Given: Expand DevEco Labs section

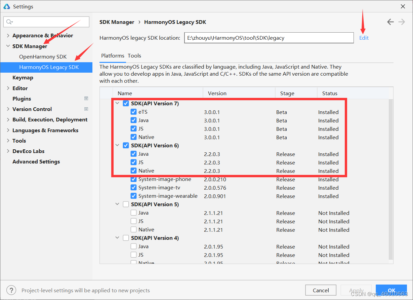Looking at the screenshot, I should pyautogui.click(x=8, y=151).
